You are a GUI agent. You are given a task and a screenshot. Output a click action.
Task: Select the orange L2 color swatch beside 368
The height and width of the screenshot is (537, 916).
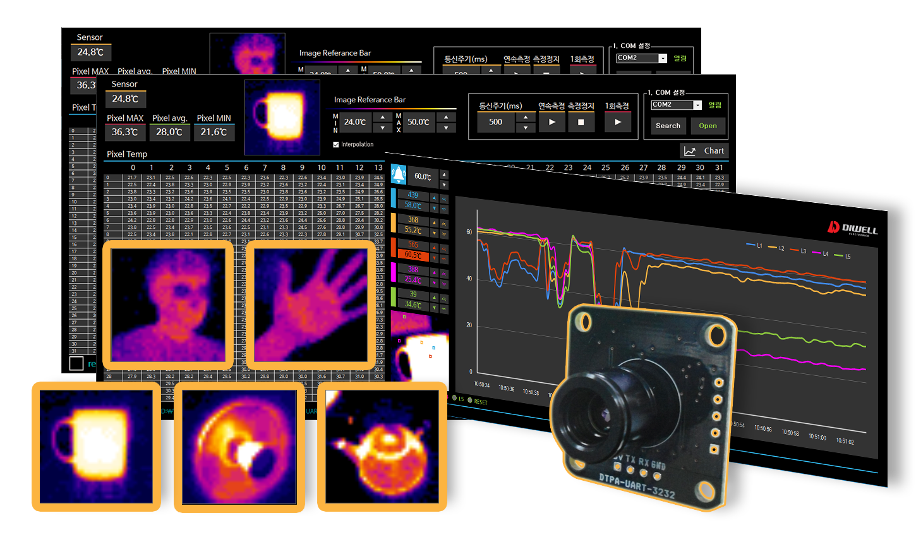394,222
